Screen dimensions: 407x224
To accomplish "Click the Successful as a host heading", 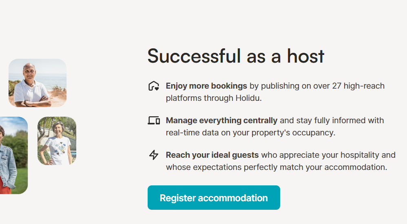I will click(x=236, y=56).
